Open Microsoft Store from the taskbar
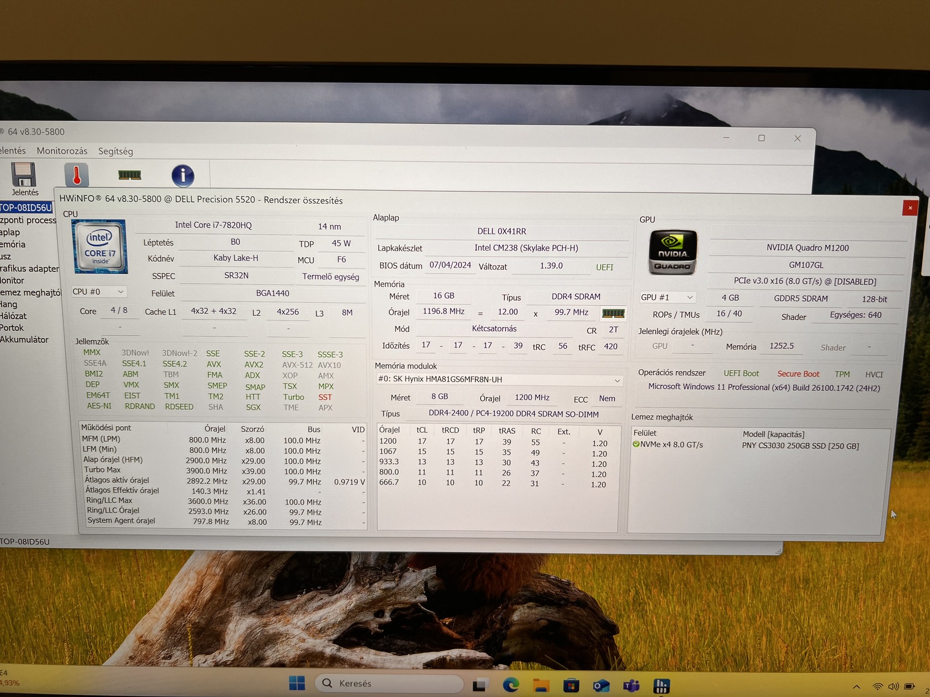Viewport: 930px width, 697px height. 571,686
